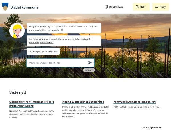Focus the 'Start en samtale eller søk her' field

(x=60, y=63)
